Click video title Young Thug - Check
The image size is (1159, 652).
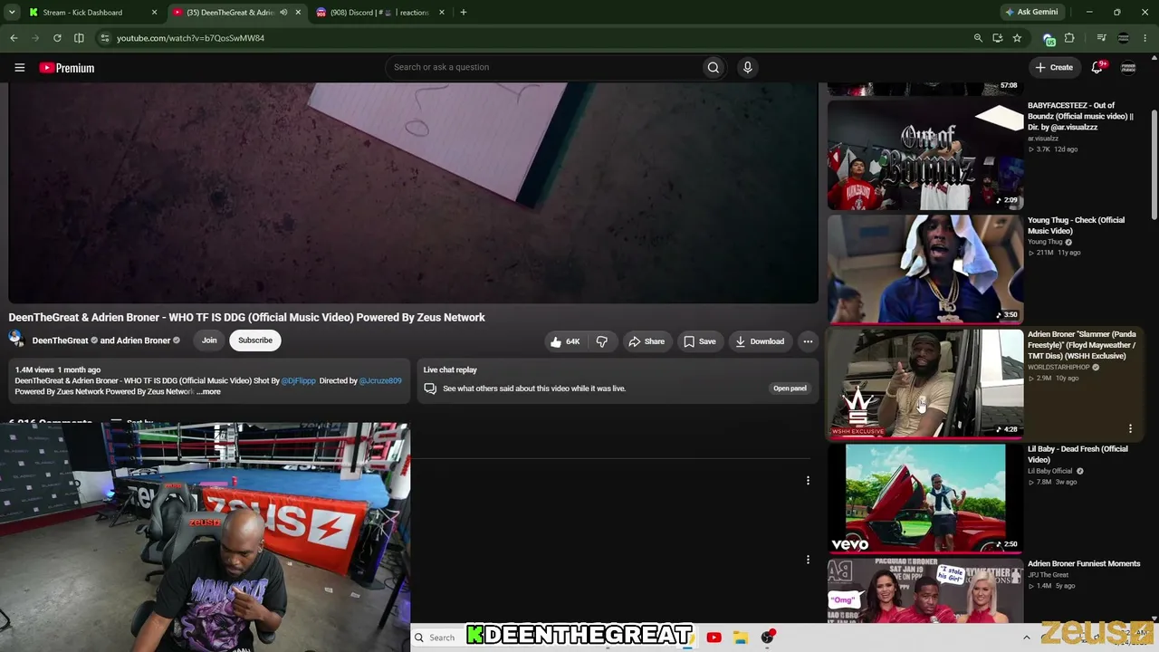click(x=1076, y=225)
